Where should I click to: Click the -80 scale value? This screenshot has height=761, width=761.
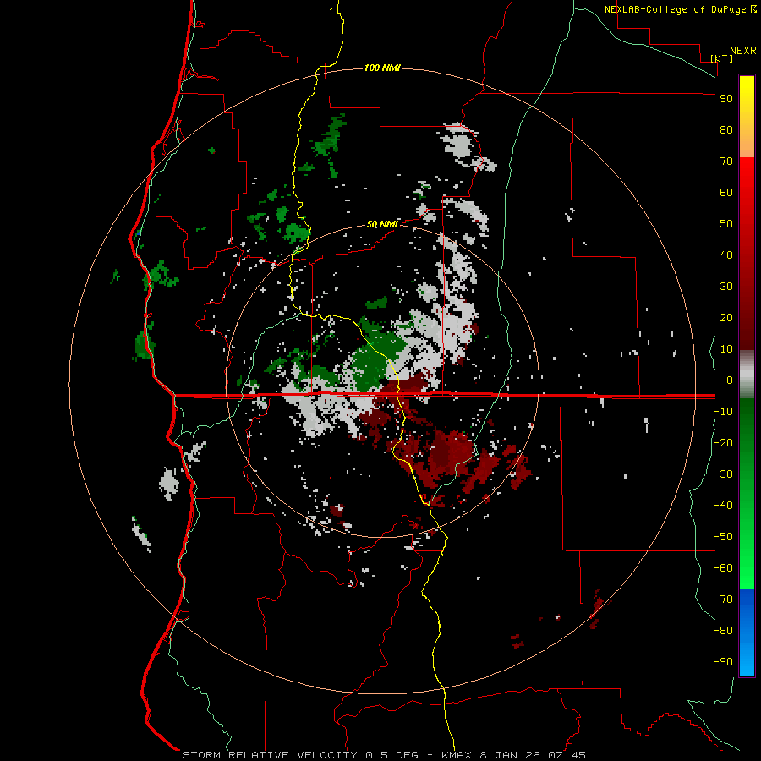723,631
